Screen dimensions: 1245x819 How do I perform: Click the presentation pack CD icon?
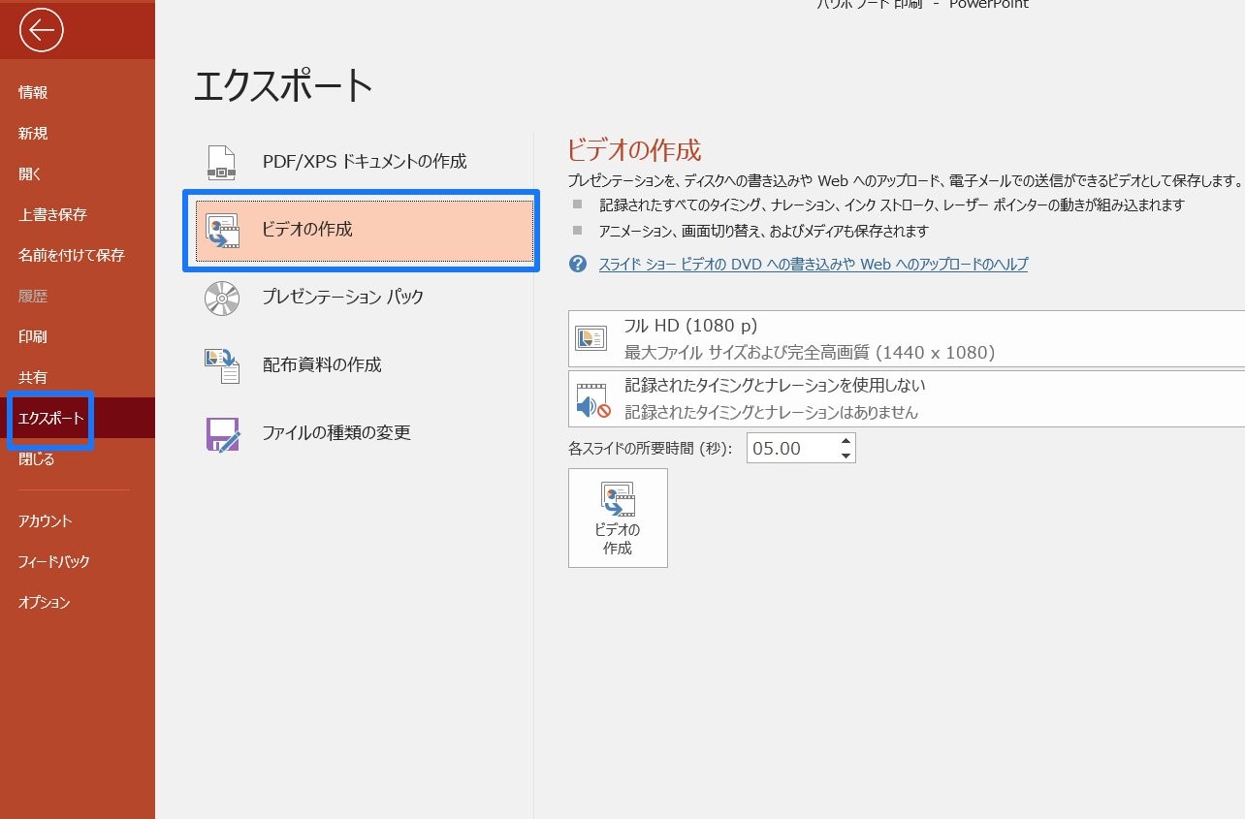click(x=222, y=298)
